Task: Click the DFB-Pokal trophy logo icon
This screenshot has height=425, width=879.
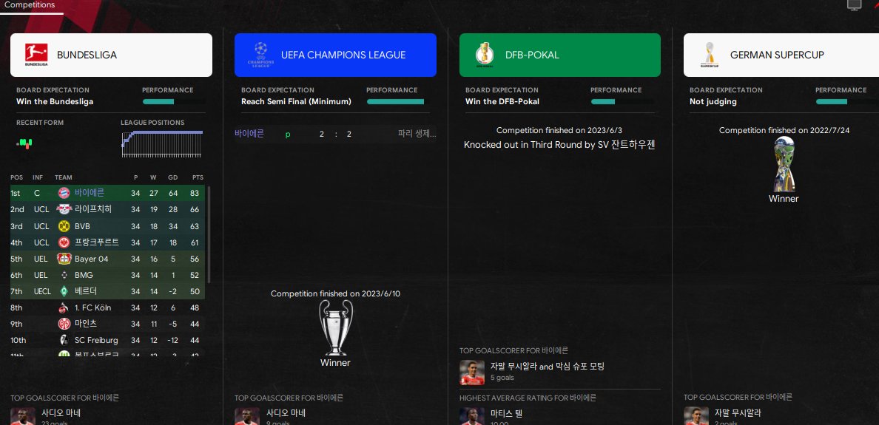Action: [x=485, y=55]
